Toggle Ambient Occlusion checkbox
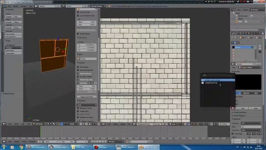 point(78,117)
